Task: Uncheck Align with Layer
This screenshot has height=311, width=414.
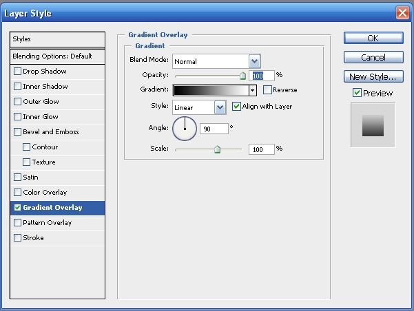Action: pyautogui.click(x=236, y=107)
